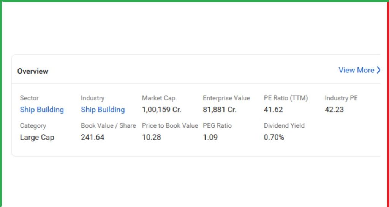Viewport: 389px width, 207px height.
Task: Select the PE Ratio (TTM) value 41.62
Action: 274,110
